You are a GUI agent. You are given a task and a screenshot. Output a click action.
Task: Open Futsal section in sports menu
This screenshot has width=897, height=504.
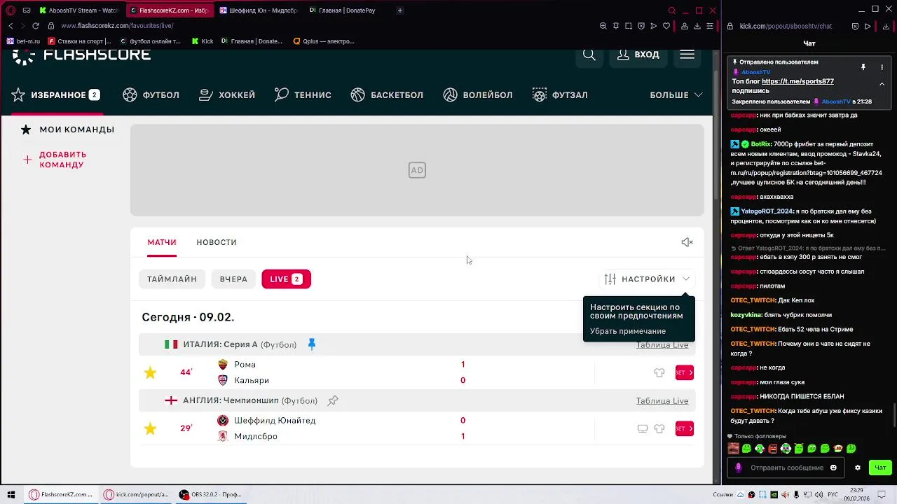pos(560,94)
